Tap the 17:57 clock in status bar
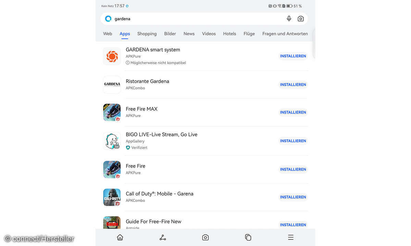Image resolution: width=411 pixels, height=246 pixels. (120, 6)
